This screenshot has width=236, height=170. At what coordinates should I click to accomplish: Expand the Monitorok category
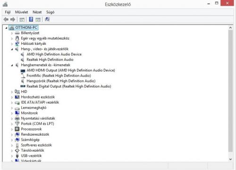12,113
